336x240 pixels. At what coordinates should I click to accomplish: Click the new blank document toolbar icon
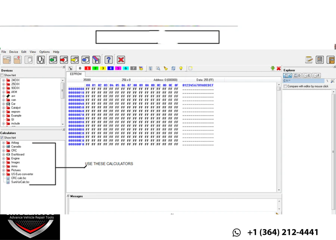[x=29, y=60]
